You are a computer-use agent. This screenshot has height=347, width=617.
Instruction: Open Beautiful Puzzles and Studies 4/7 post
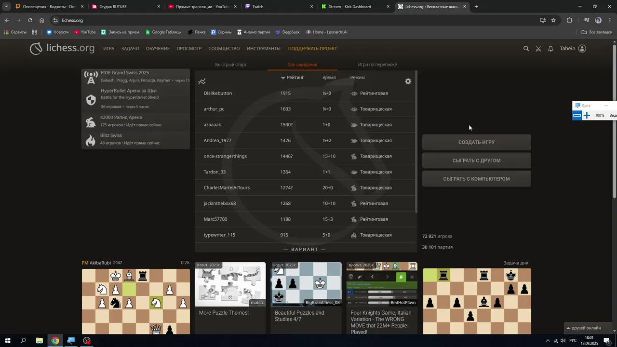(x=306, y=298)
